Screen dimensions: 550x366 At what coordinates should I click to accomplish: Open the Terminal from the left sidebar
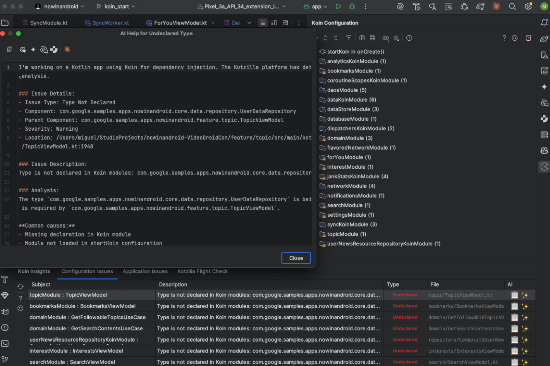click(x=5, y=344)
